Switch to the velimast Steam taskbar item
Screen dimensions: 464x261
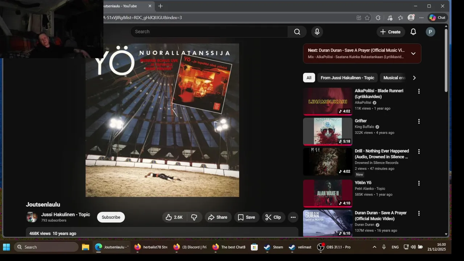pos(300,247)
